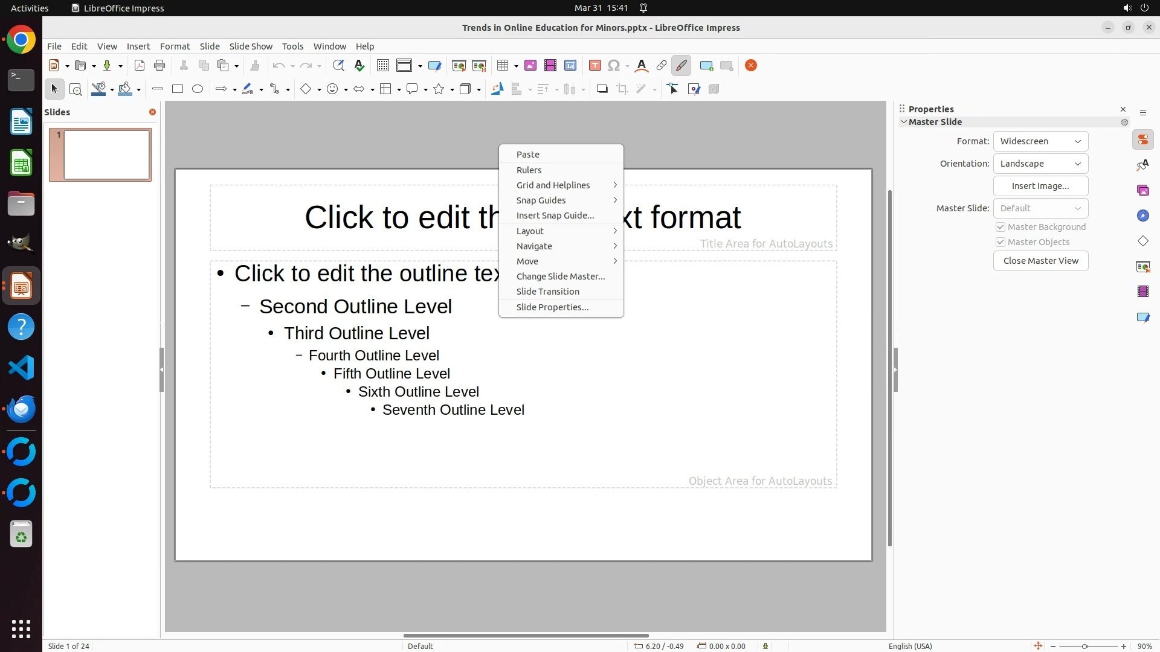Select the Ellipse drawing tool
Image resolution: width=1160 pixels, height=652 pixels.
(x=198, y=89)
